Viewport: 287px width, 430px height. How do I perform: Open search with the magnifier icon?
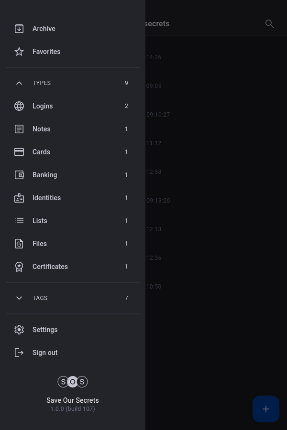(270, 24)
